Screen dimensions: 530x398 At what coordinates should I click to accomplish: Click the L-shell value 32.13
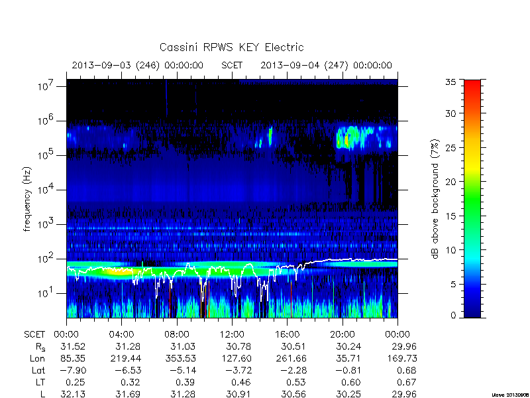(73, 394)
